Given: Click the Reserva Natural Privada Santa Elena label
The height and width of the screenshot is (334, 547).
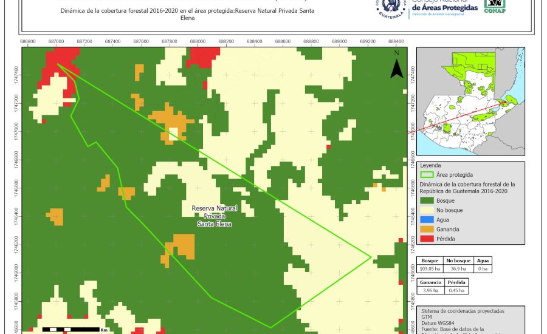Looking at the screenshot, I should (215, 216).
